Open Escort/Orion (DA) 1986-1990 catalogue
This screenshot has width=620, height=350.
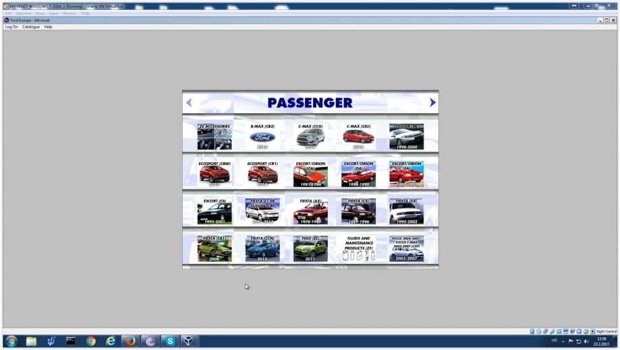click(359, 174)
